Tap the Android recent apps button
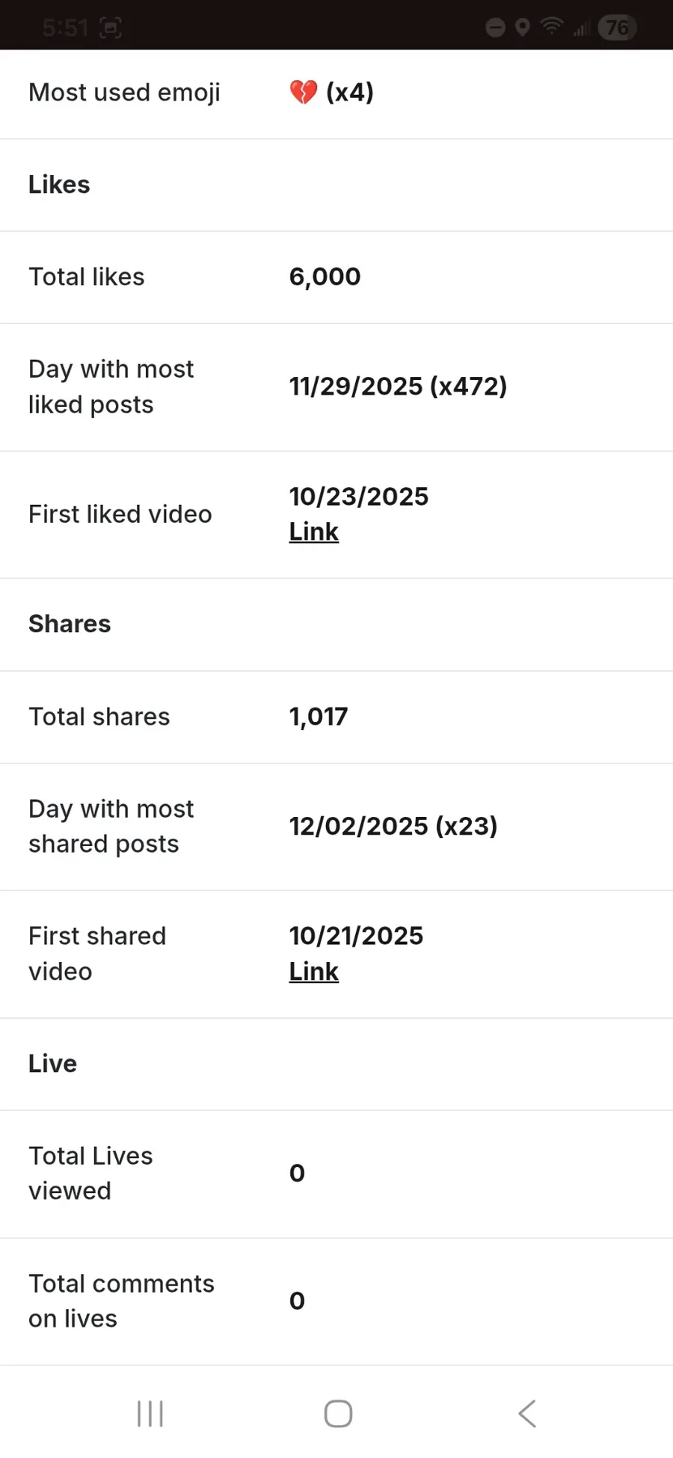 150,1413
